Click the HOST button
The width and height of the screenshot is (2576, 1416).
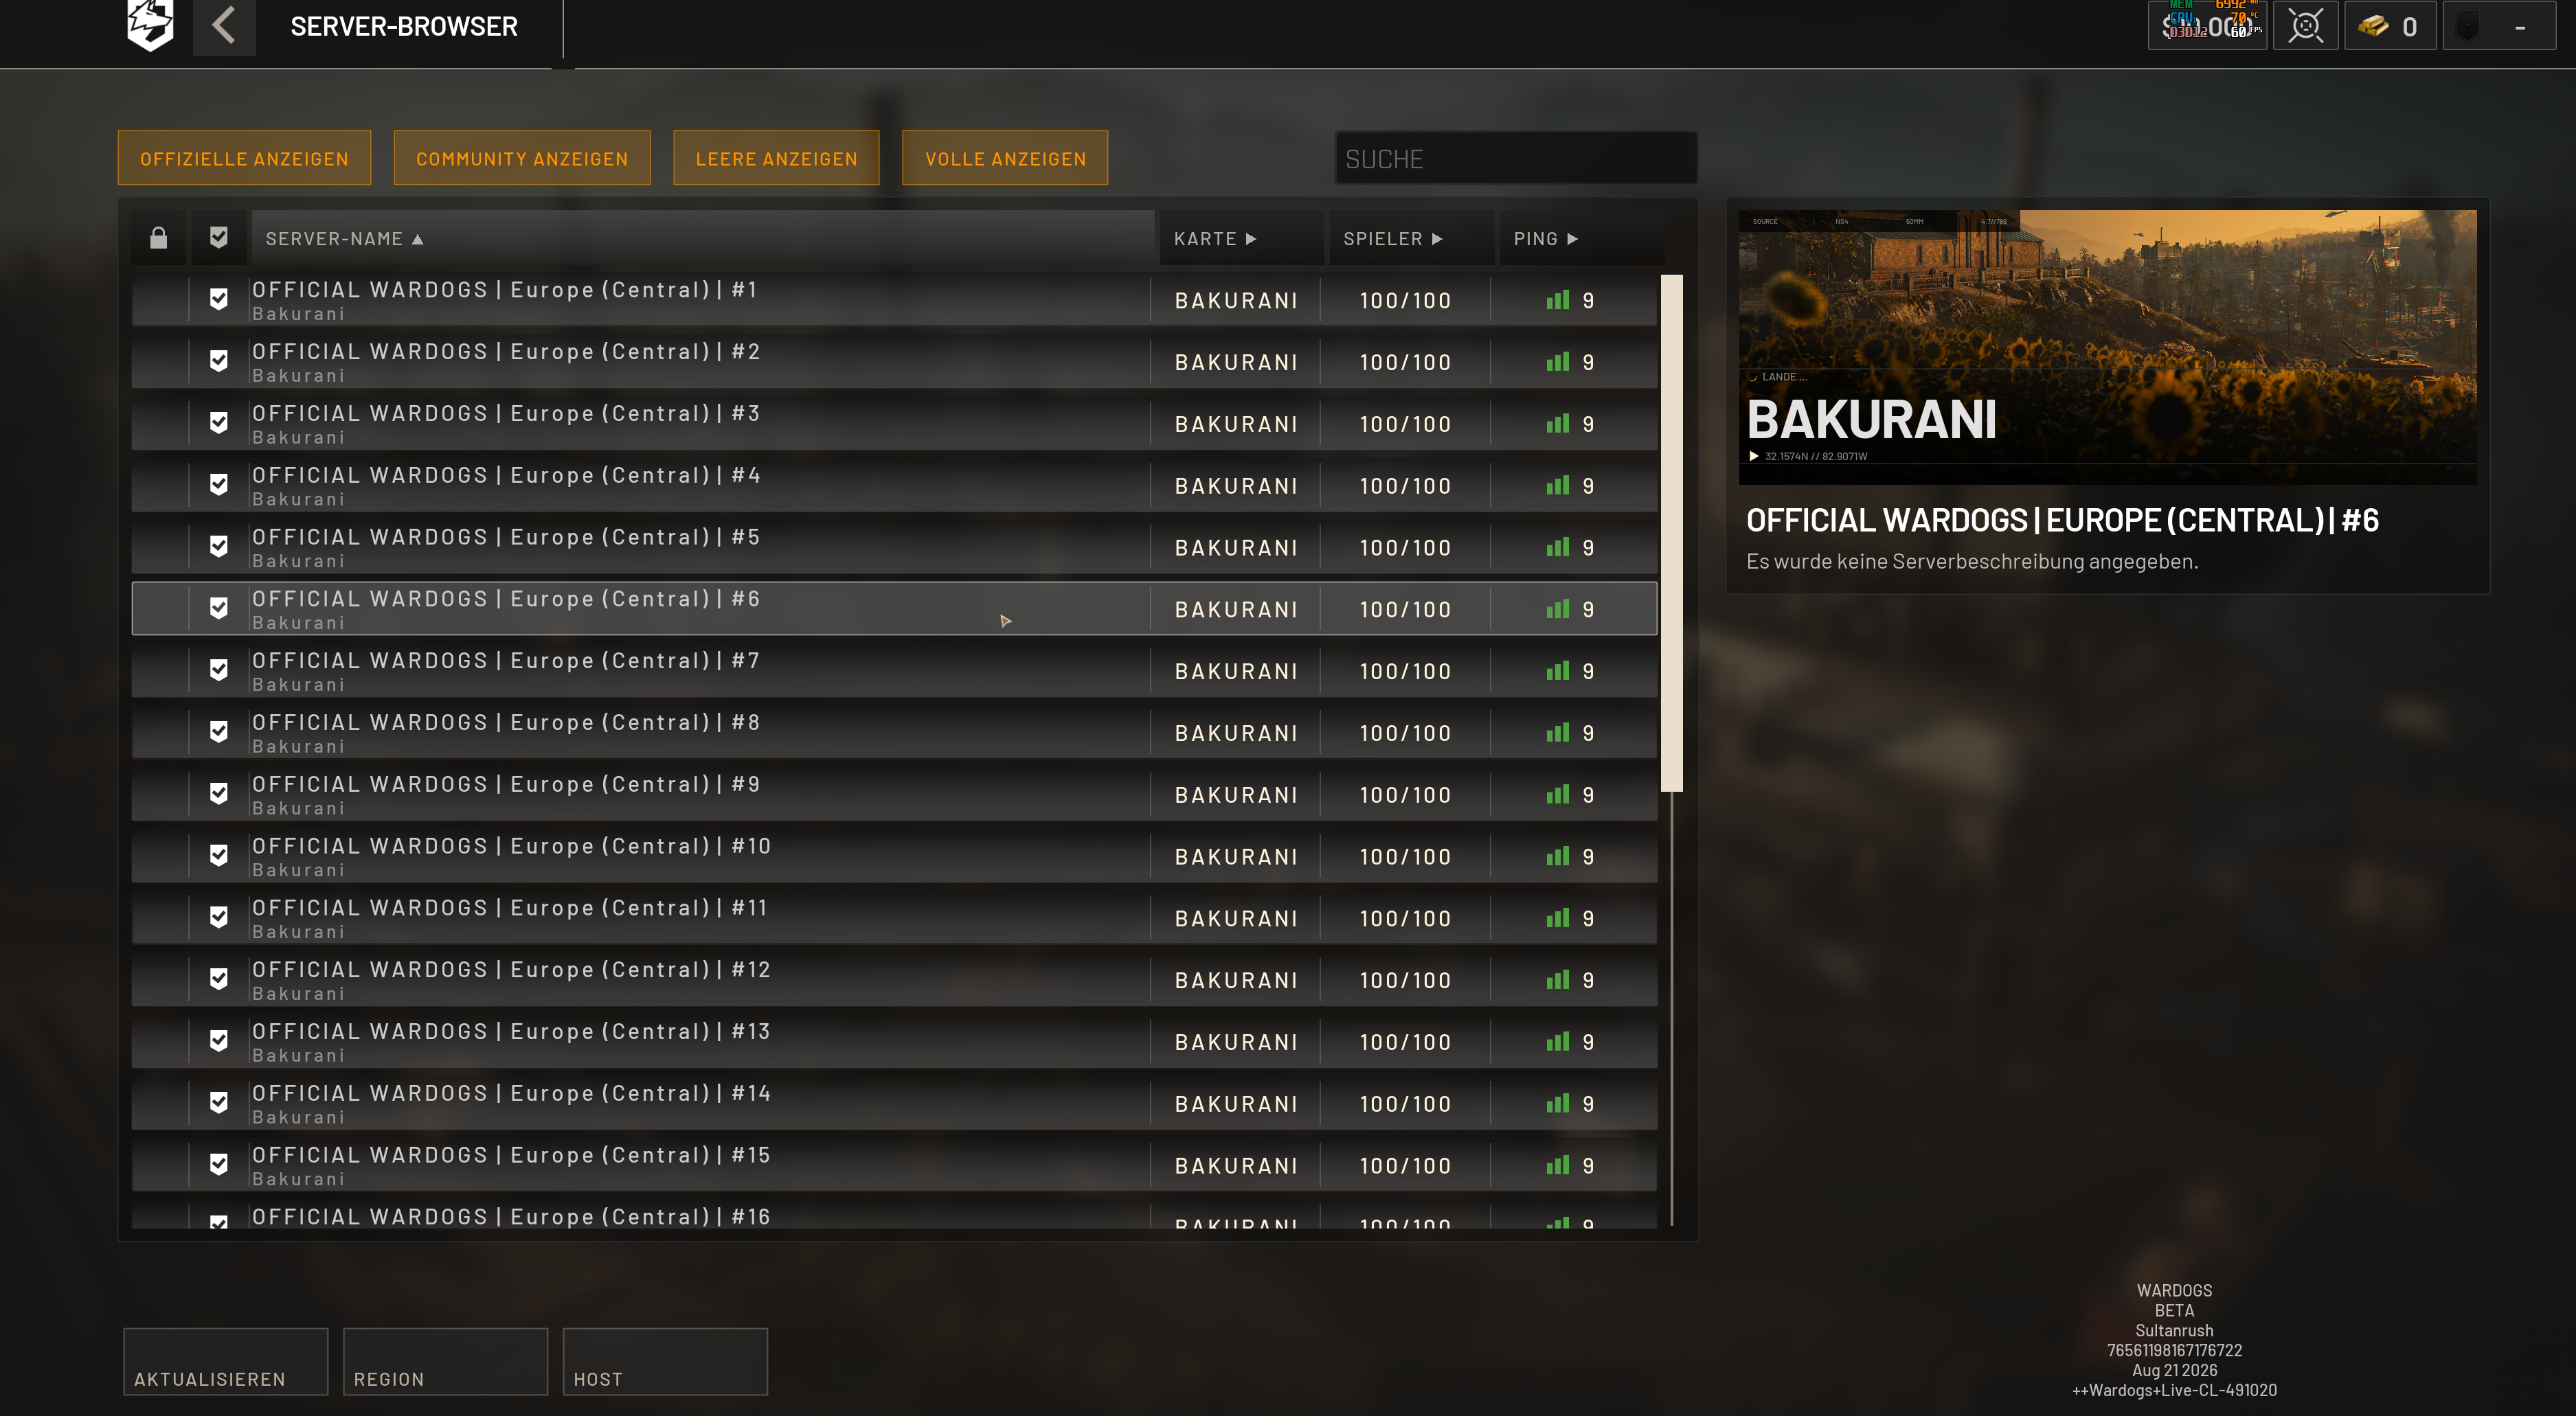[x=666, y=1362]
